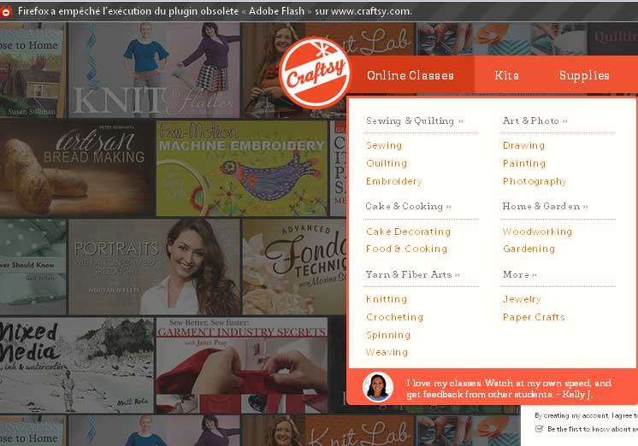Open the Paper Crafts link

(534, 317)
